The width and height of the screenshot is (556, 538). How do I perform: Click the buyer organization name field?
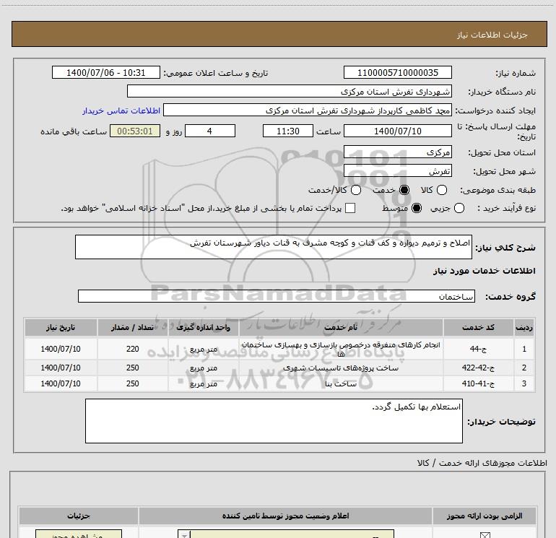(x=290, y=92)
